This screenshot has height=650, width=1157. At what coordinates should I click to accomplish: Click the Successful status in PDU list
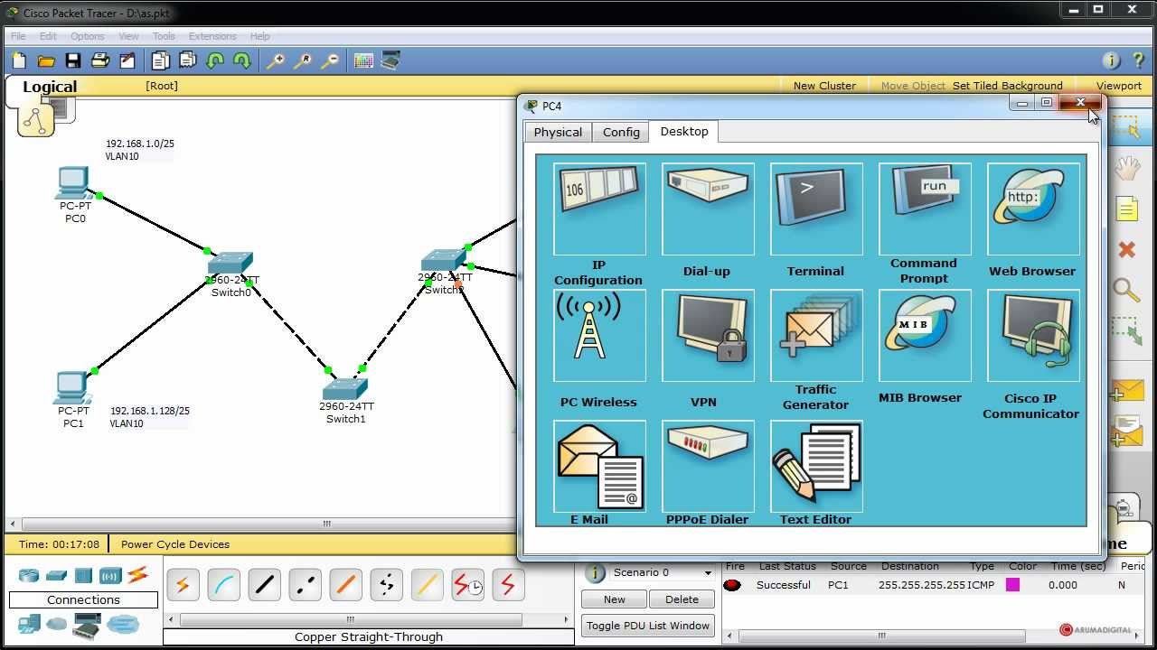(x=784, y=585)
